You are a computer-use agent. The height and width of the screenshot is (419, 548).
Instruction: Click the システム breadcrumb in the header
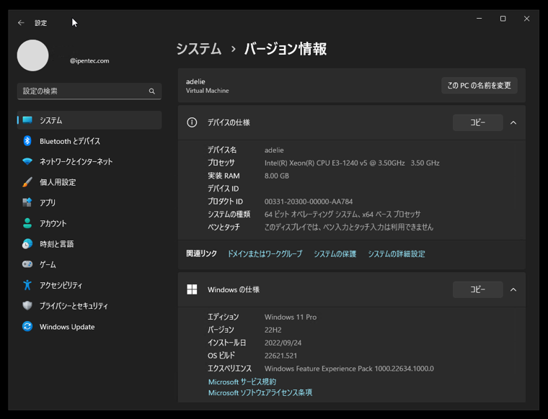(199, 49)
